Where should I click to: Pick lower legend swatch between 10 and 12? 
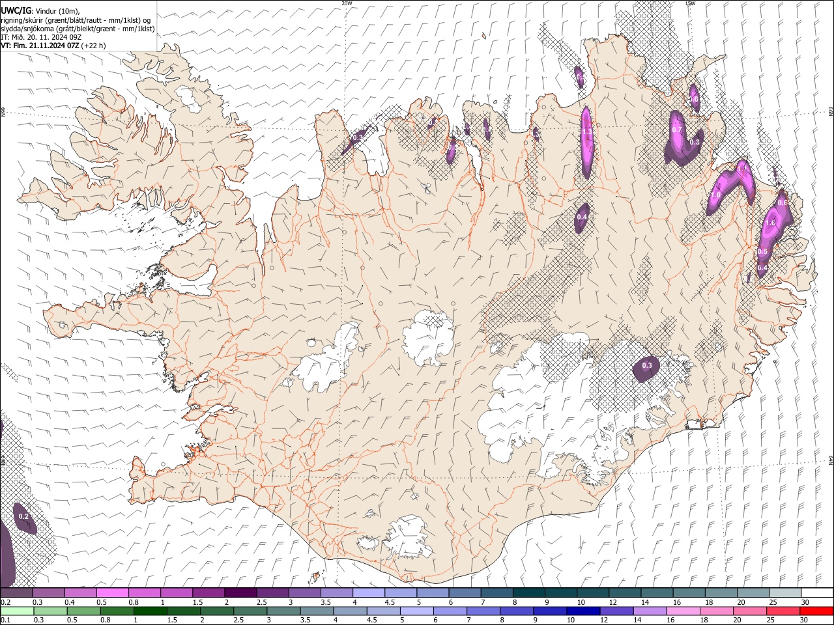click(x=582, y=611)
